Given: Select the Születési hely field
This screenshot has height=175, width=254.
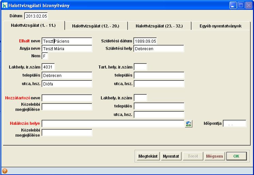Looking at the screenshot, I should (x=159, y=48).
